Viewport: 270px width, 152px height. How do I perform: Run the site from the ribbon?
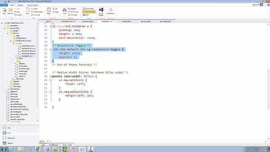[4, 11]
